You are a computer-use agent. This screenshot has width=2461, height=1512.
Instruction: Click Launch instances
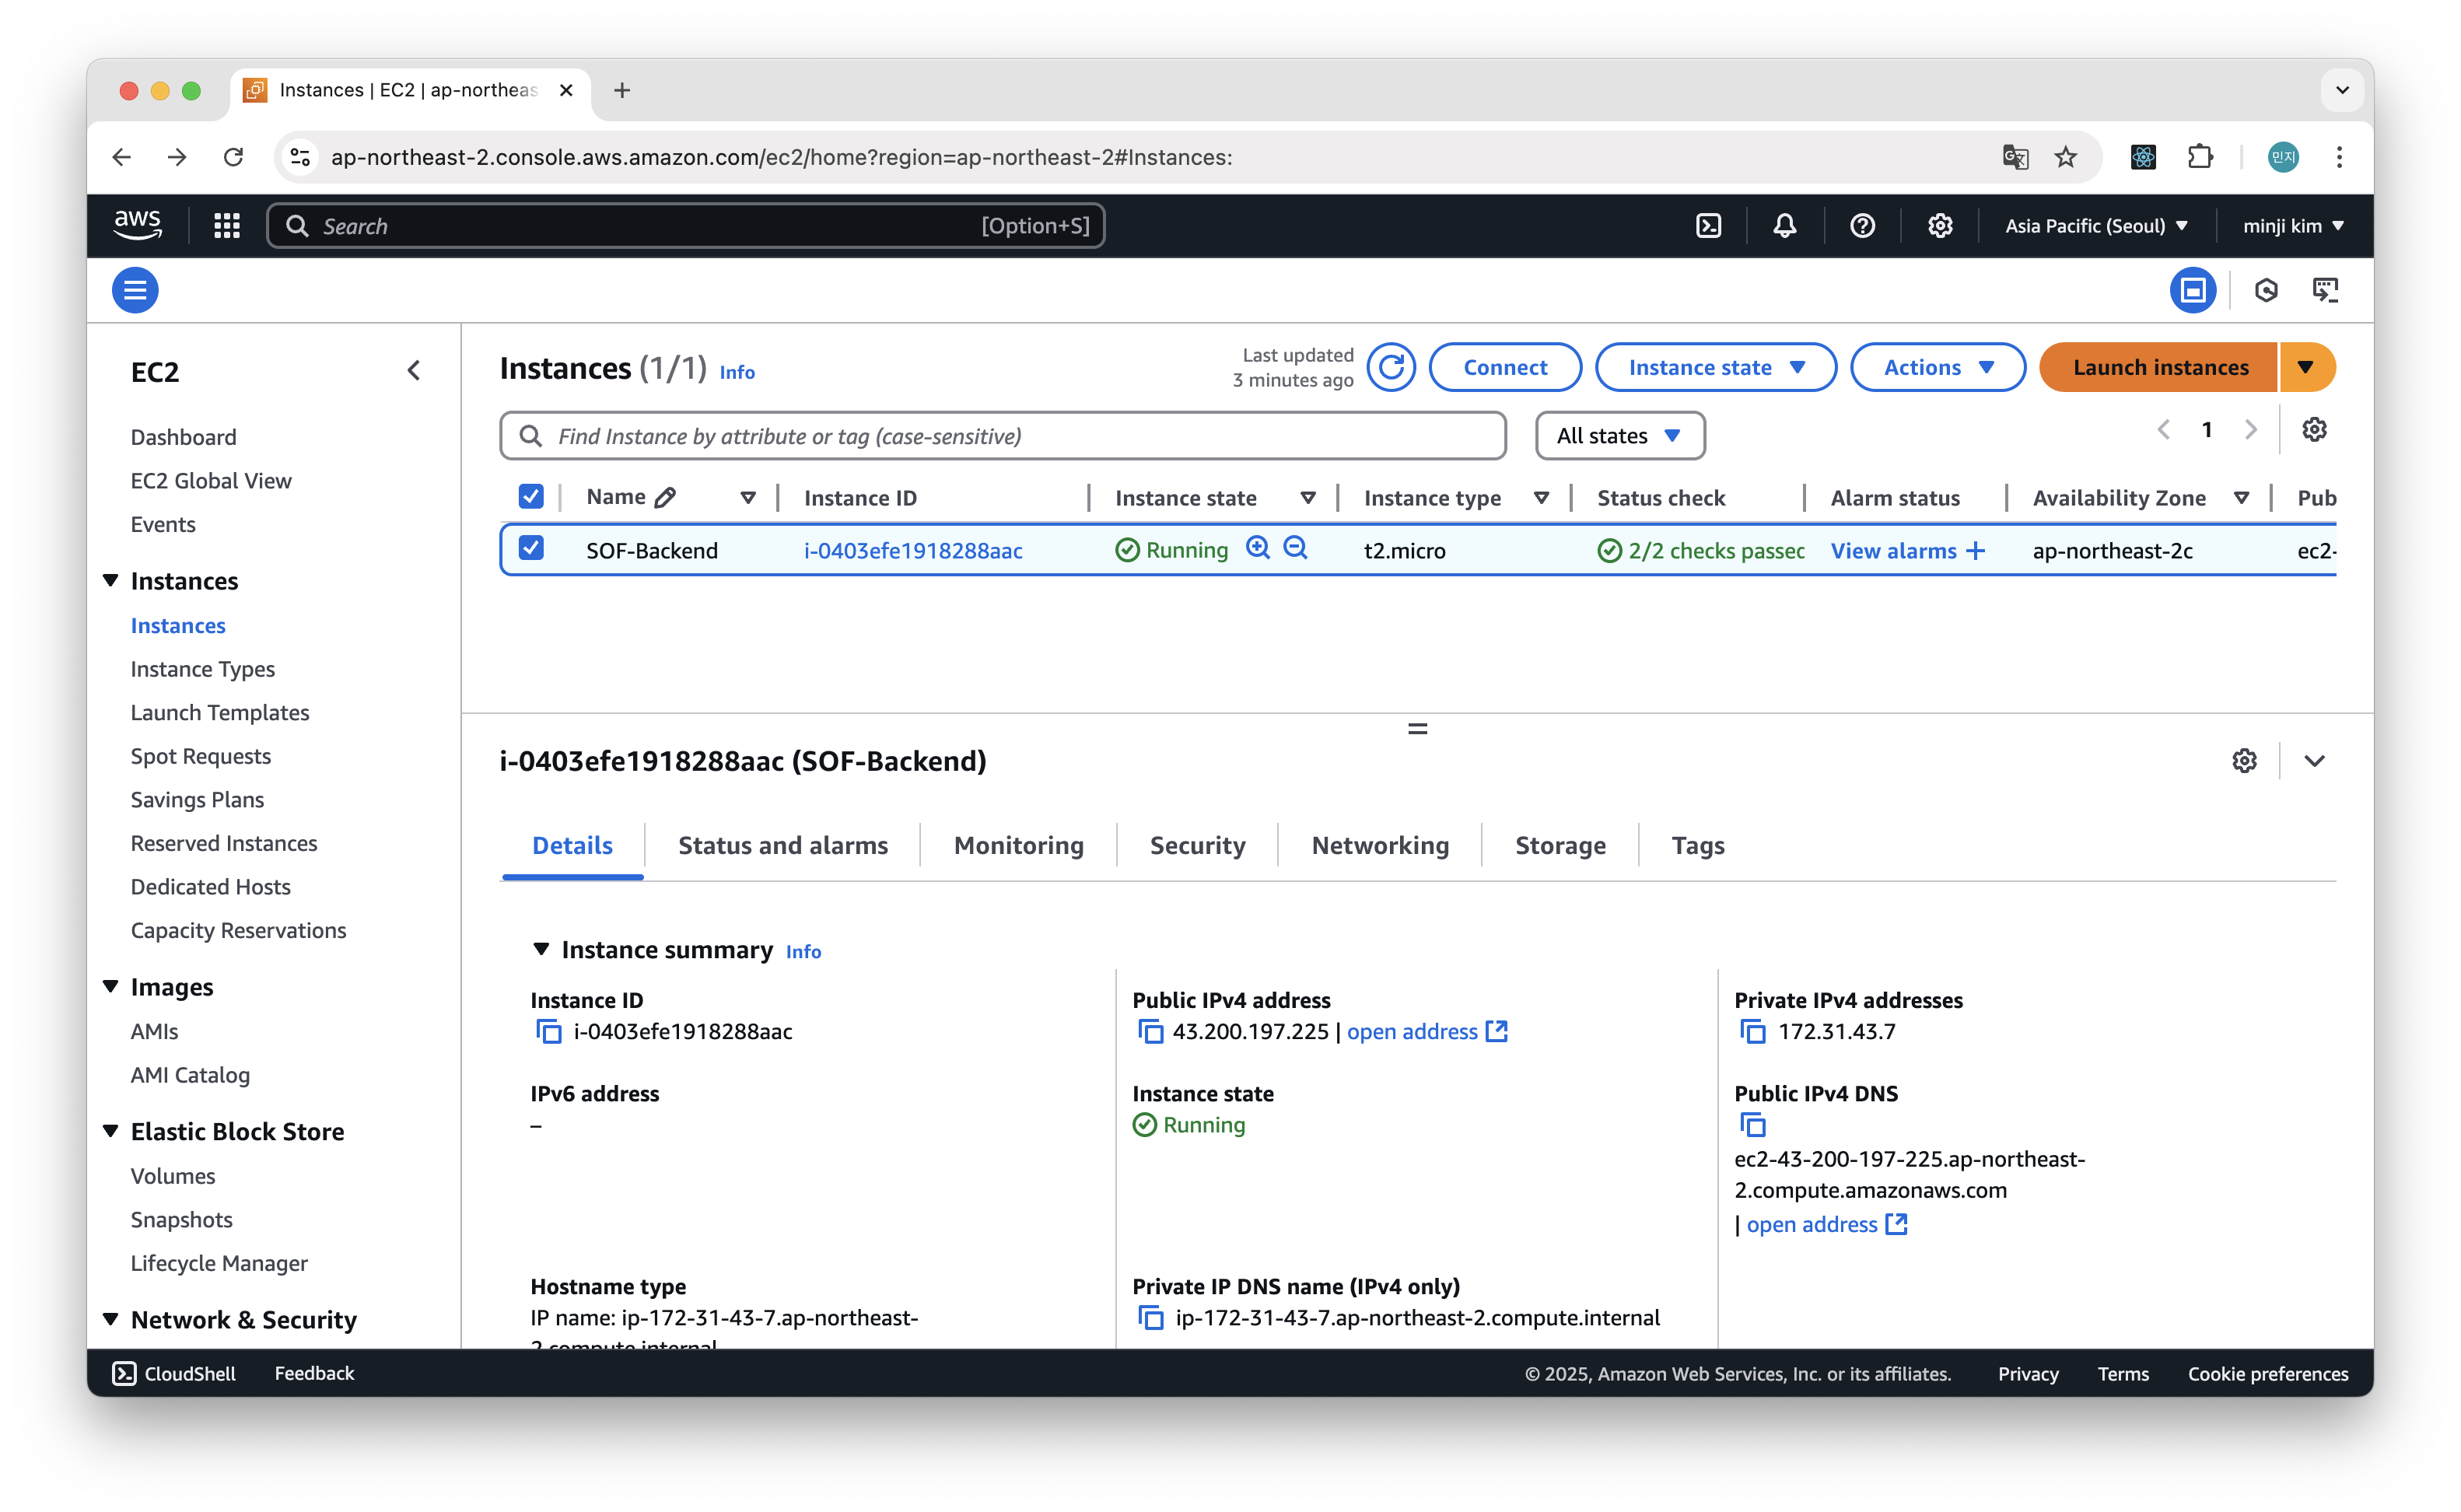point(2160,367)
